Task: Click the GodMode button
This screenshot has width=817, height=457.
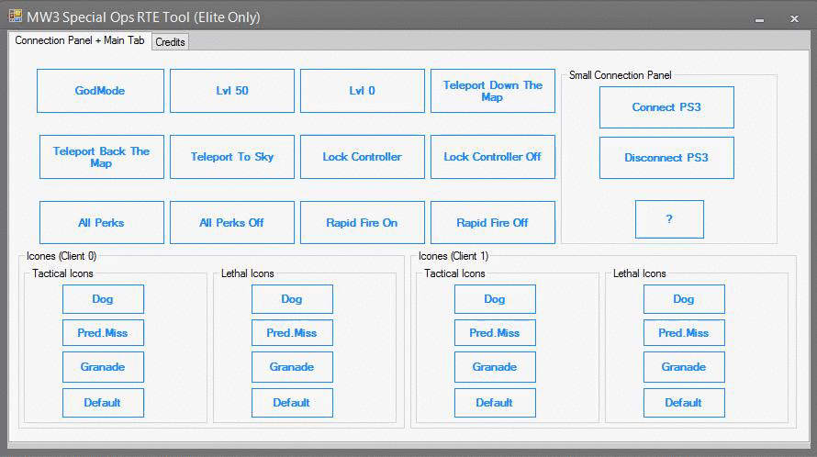Action: coord(100,91)
